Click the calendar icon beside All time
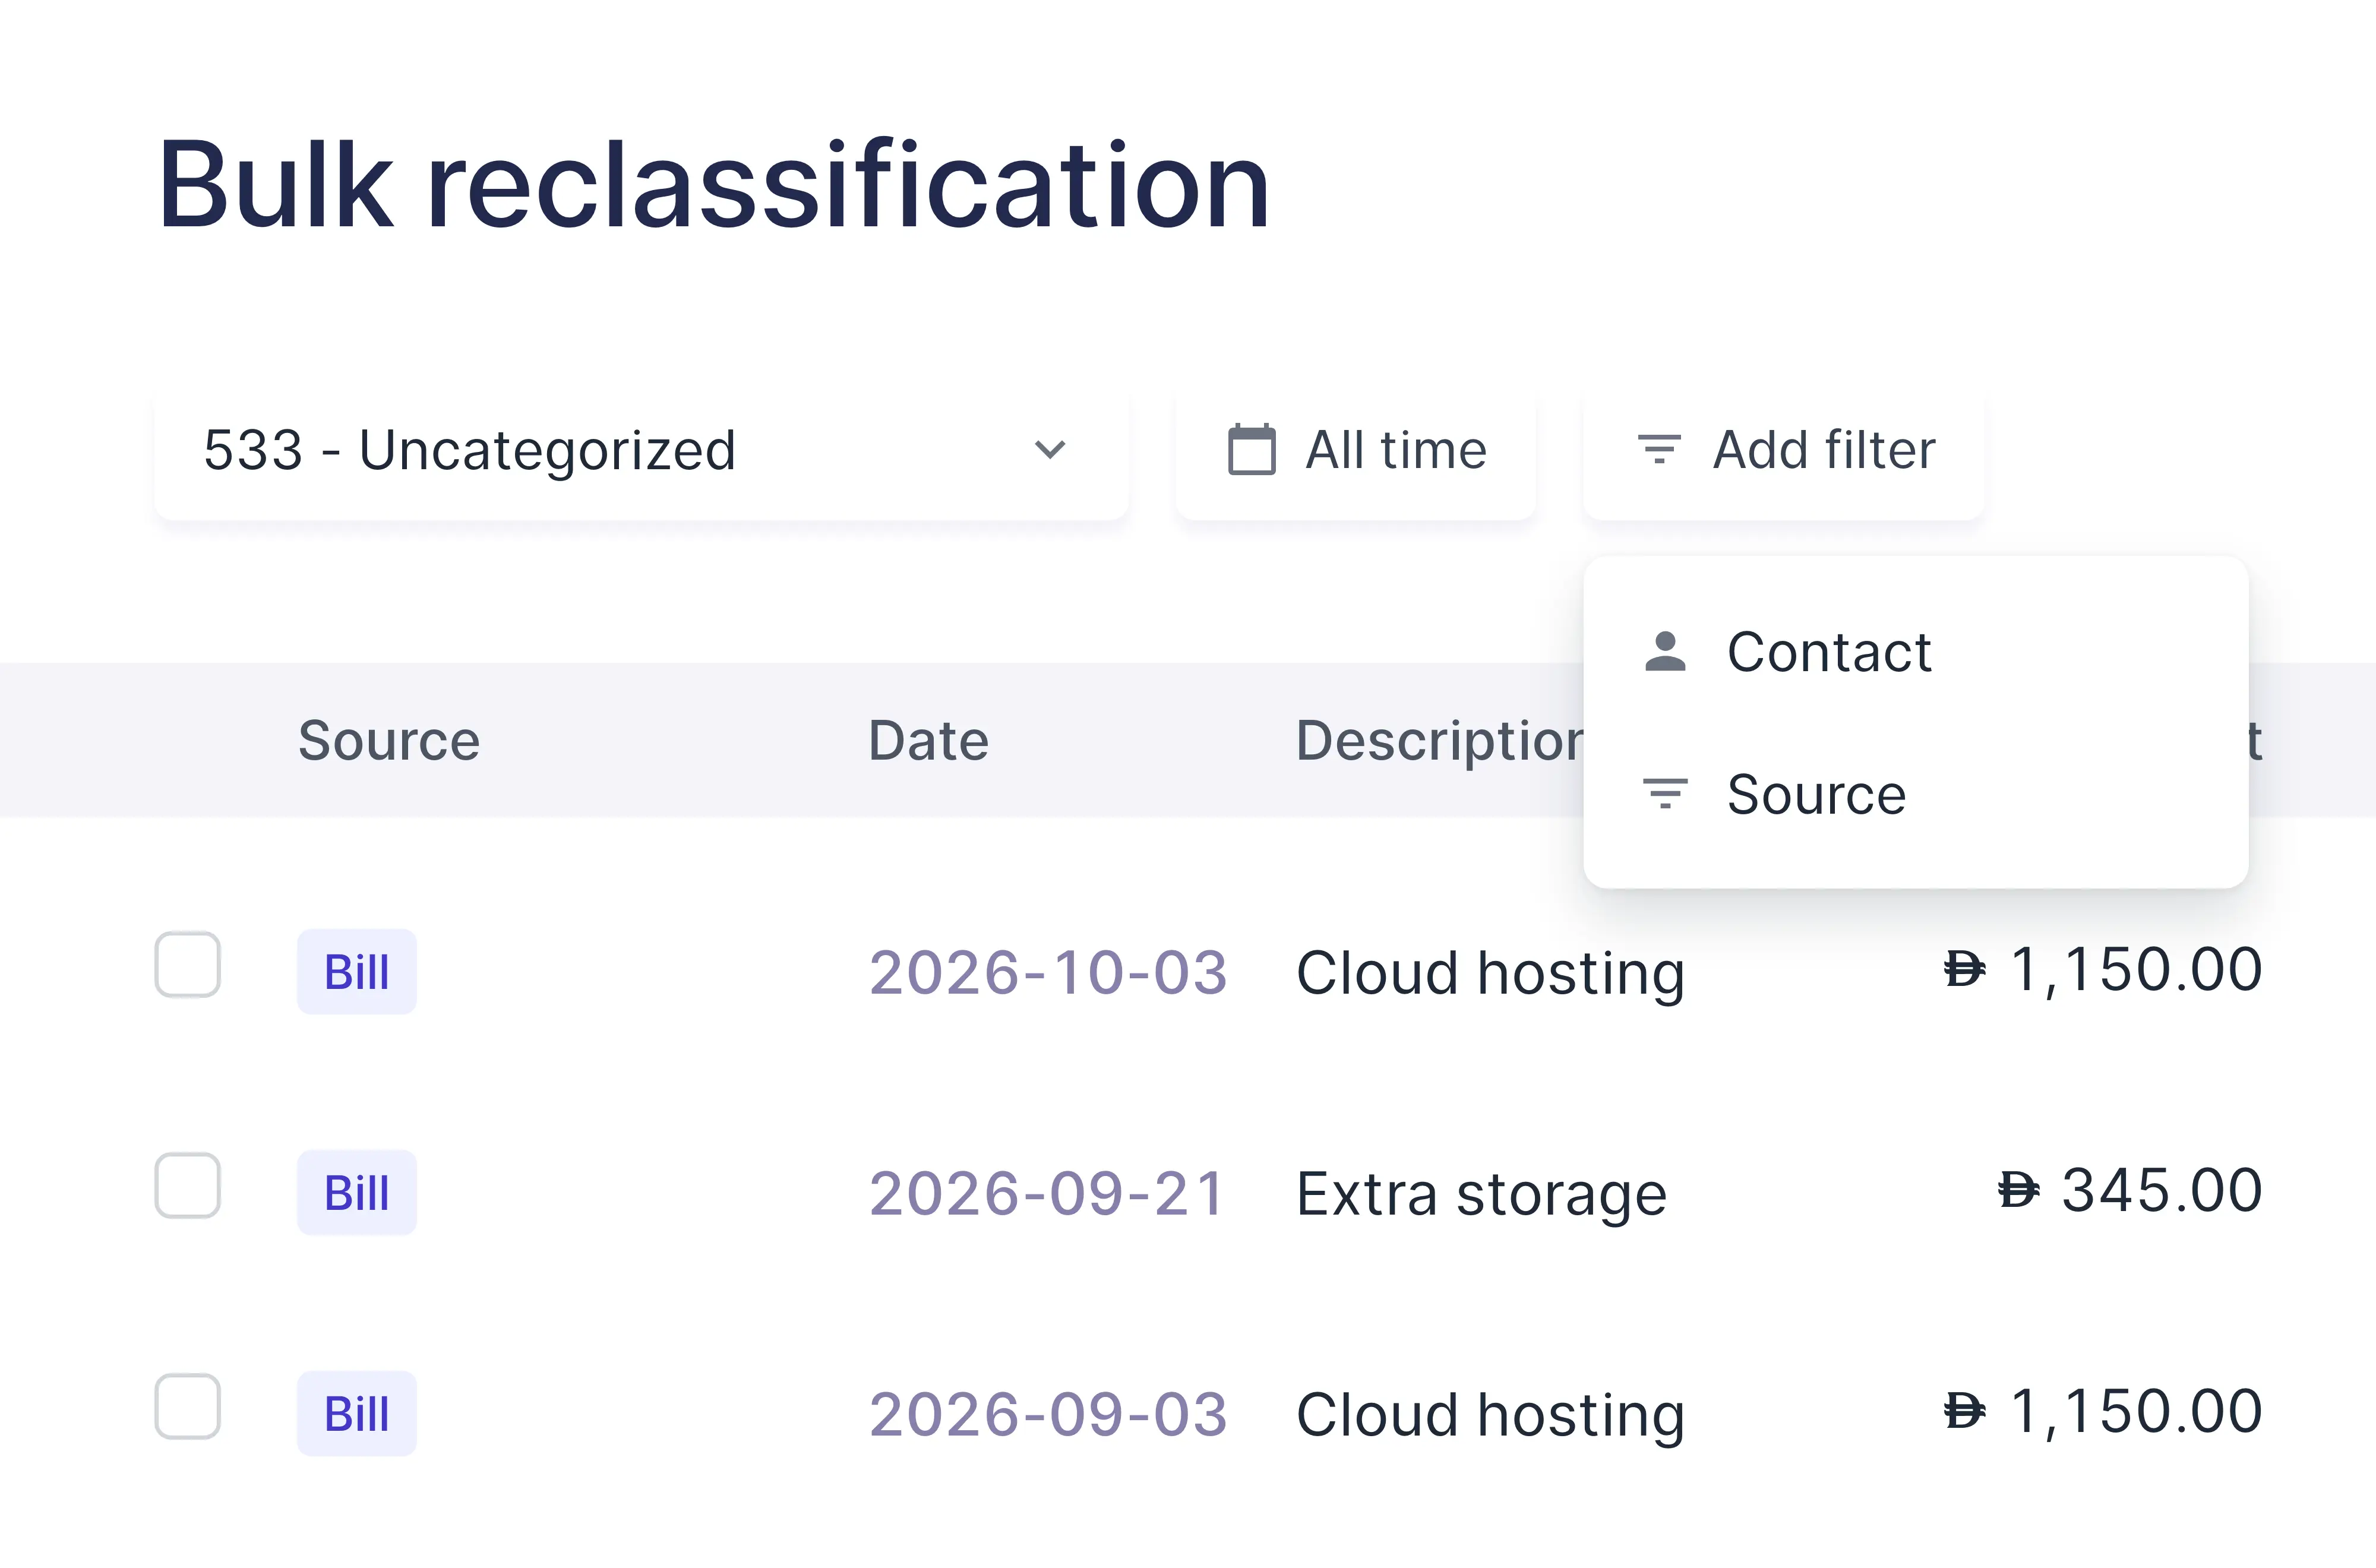The image size is (2376, 1568). click(x=1251, y=450)
